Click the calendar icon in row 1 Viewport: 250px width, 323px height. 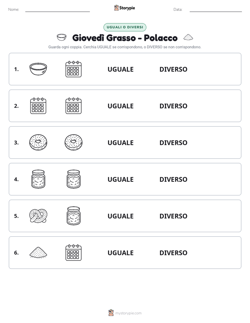click(x=74, y=69)
